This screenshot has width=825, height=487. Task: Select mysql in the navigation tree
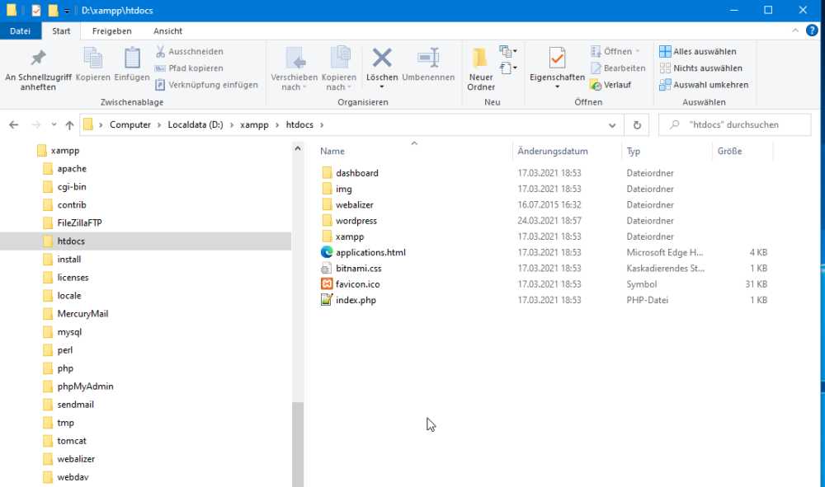(63, 332)
